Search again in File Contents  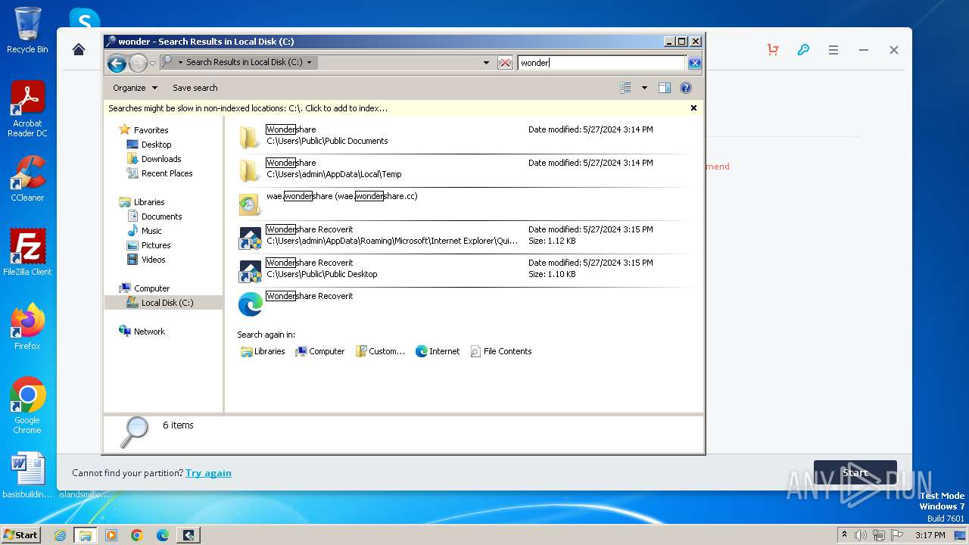click(501, 351)
